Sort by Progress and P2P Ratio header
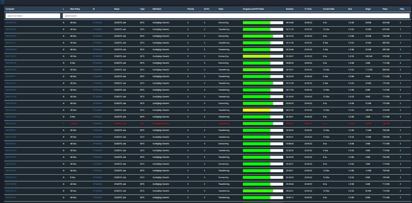This screenshot has width=412, height=203. pos(253,9)
